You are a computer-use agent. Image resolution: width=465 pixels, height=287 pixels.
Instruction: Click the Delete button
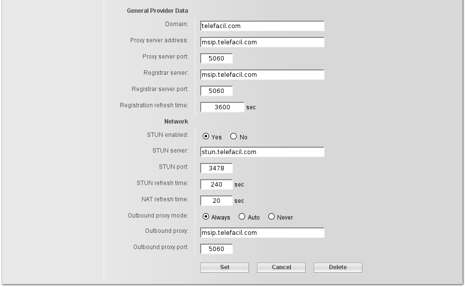pyautogui.click(x=338, y=267)
